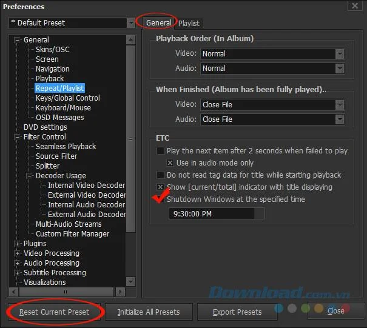Open When Finished Audio dropdown
Screen dimensions: 367x328
(272, 119)
